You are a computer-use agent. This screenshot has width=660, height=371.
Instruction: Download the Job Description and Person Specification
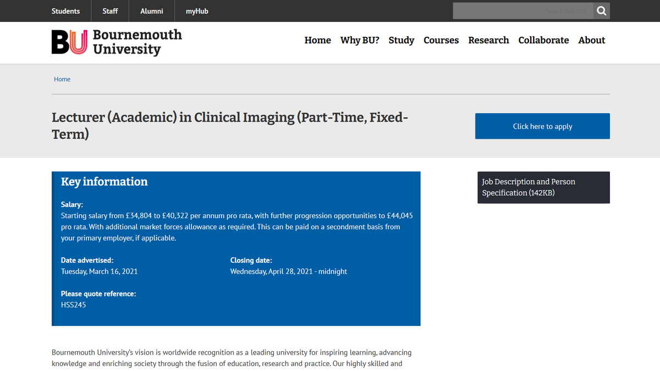pos(528,187)
